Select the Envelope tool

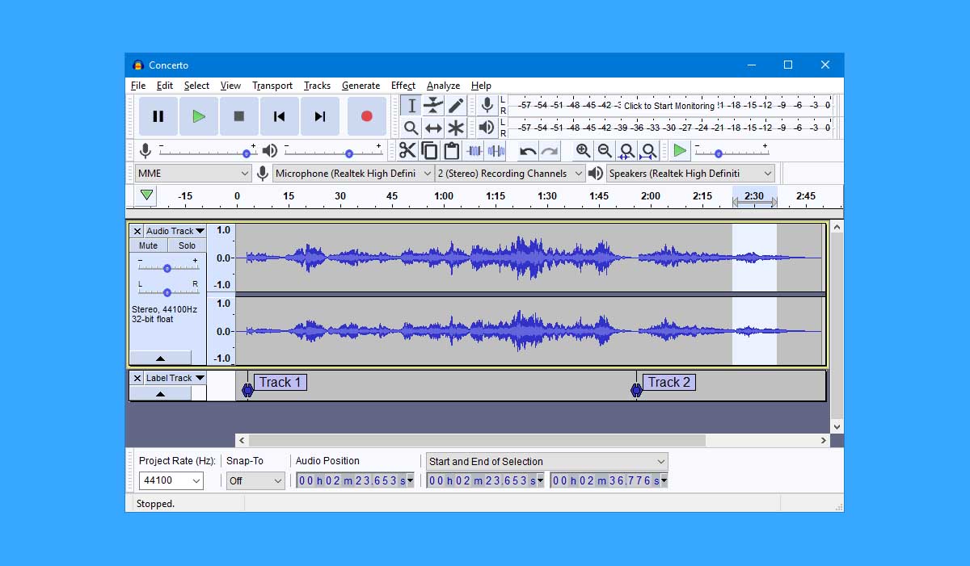point(434,106)
